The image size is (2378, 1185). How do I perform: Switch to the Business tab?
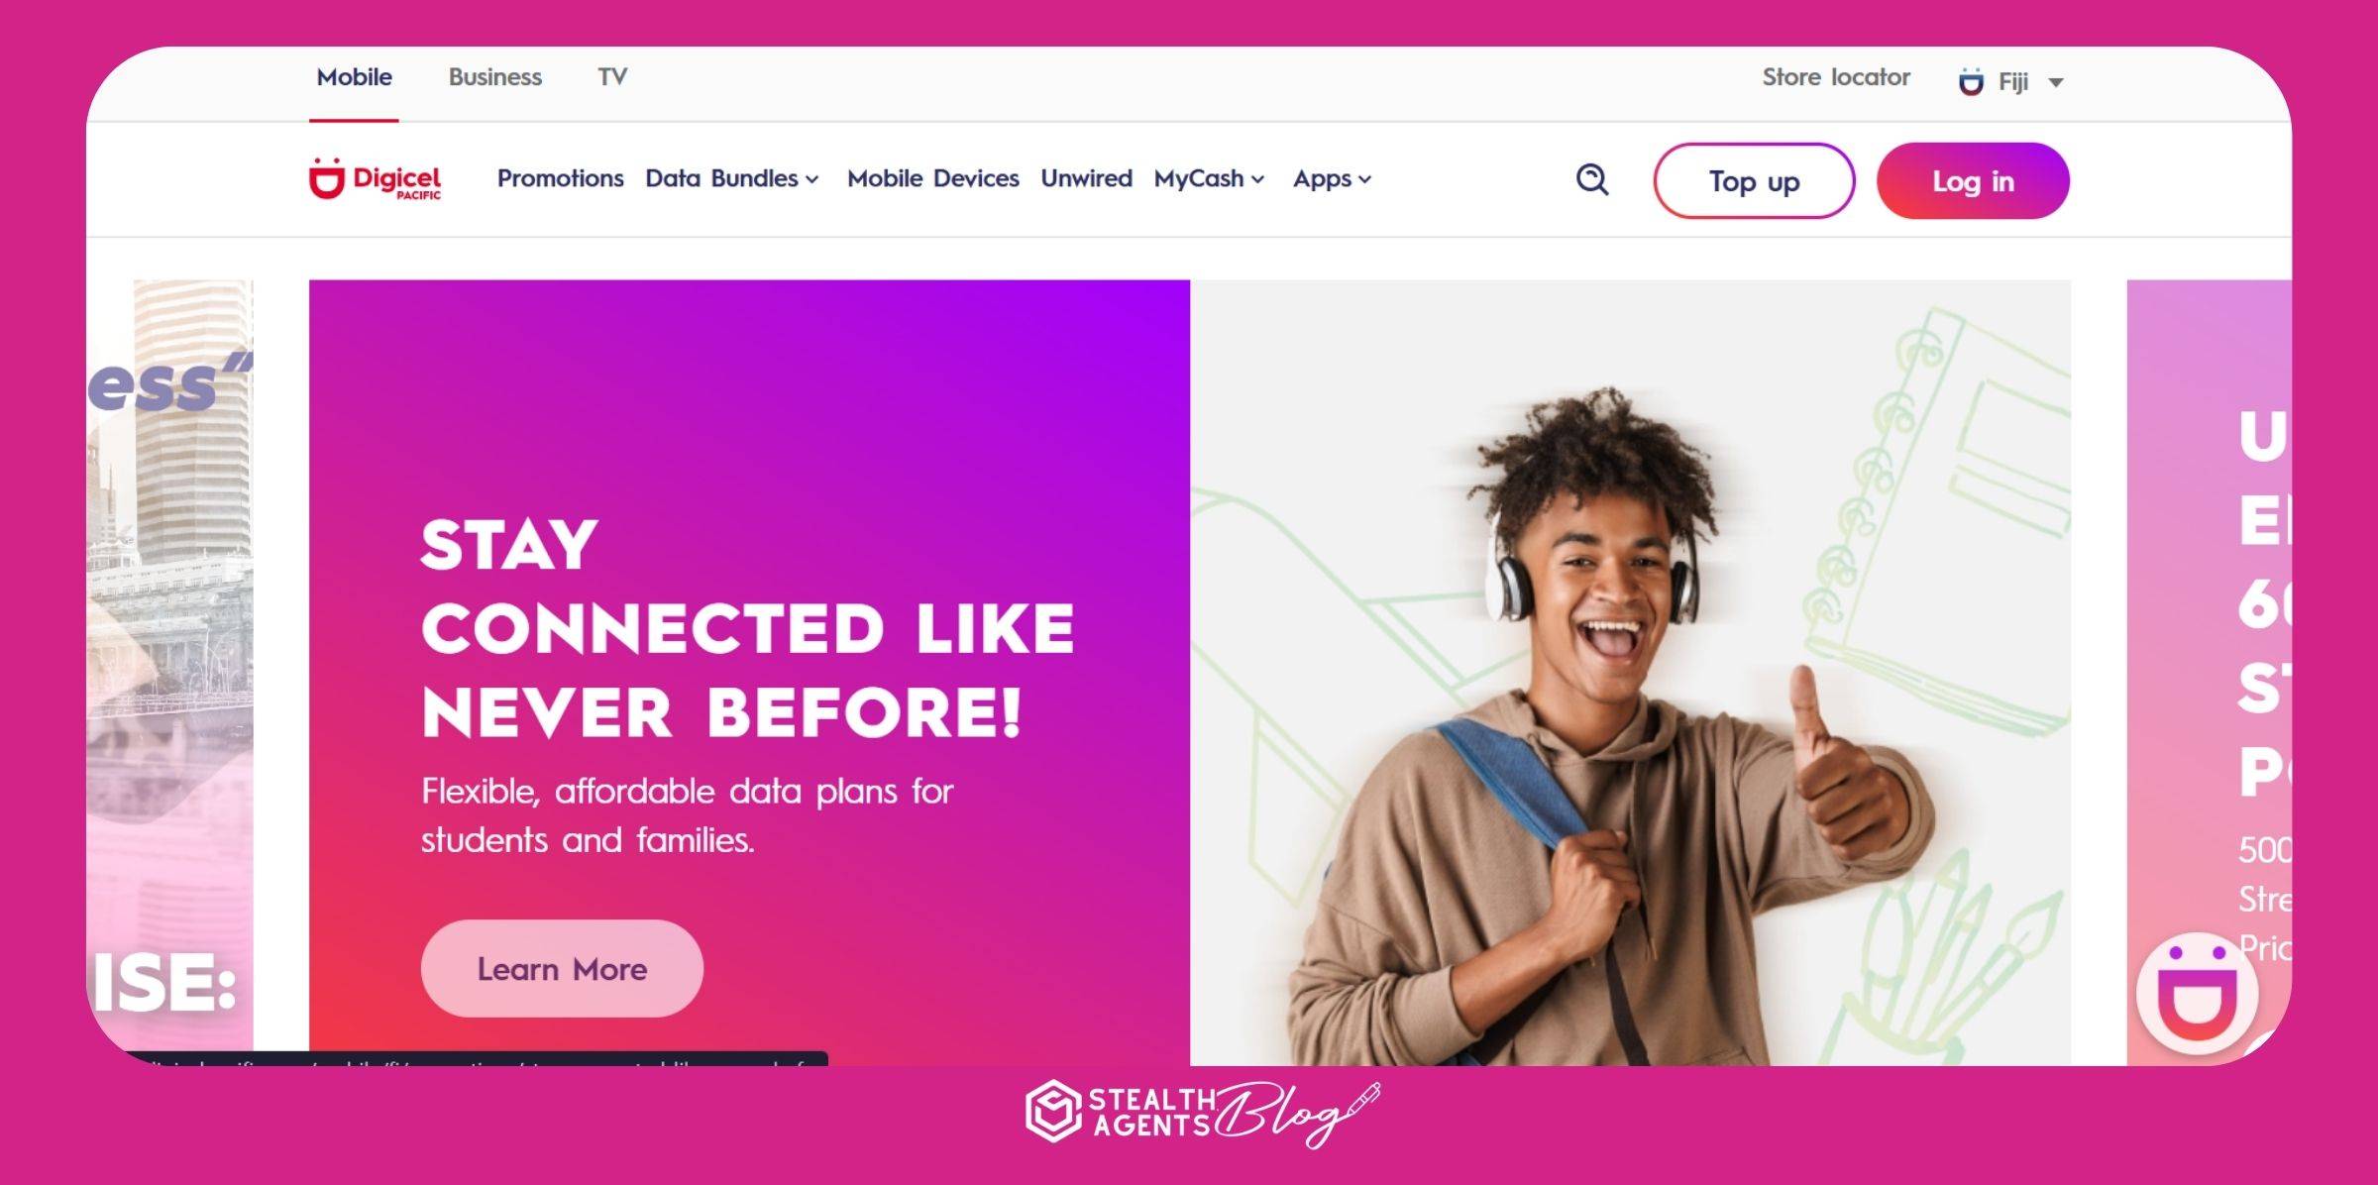click(494, 76)
